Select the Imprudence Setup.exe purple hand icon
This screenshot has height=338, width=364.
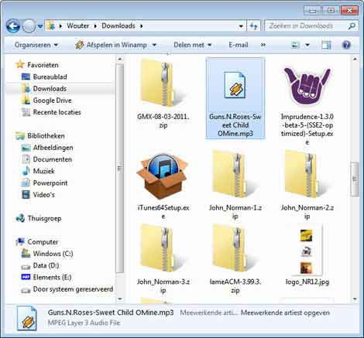(x=307, y=87)
